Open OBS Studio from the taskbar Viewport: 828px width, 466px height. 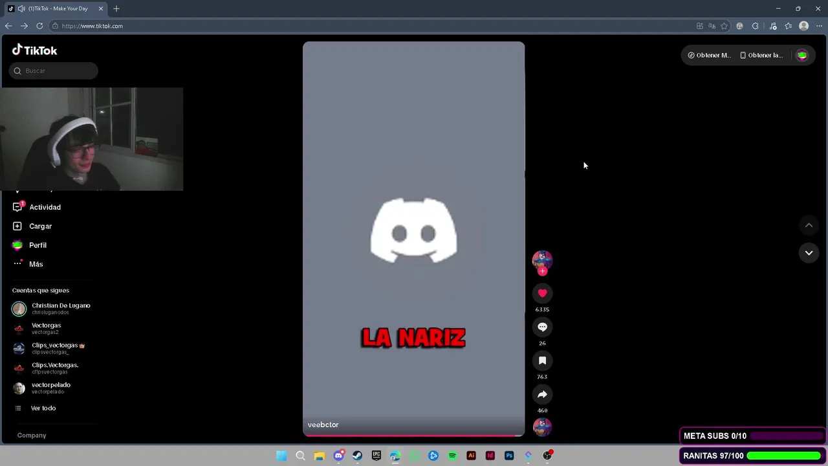point(547,456)
